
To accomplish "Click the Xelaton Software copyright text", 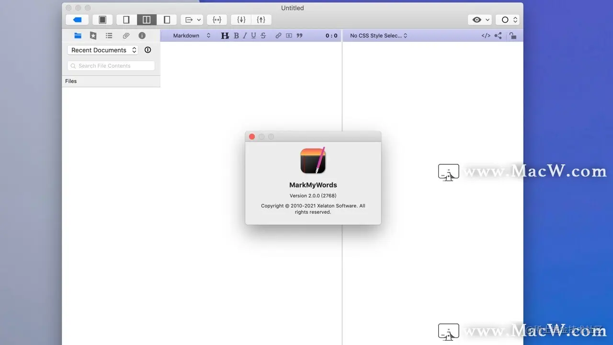I will pos(313,209).
